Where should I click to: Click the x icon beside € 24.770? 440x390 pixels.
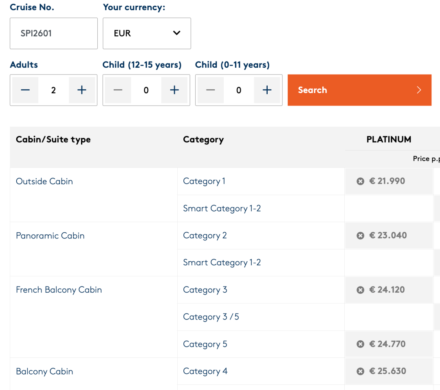coord(360,344)
